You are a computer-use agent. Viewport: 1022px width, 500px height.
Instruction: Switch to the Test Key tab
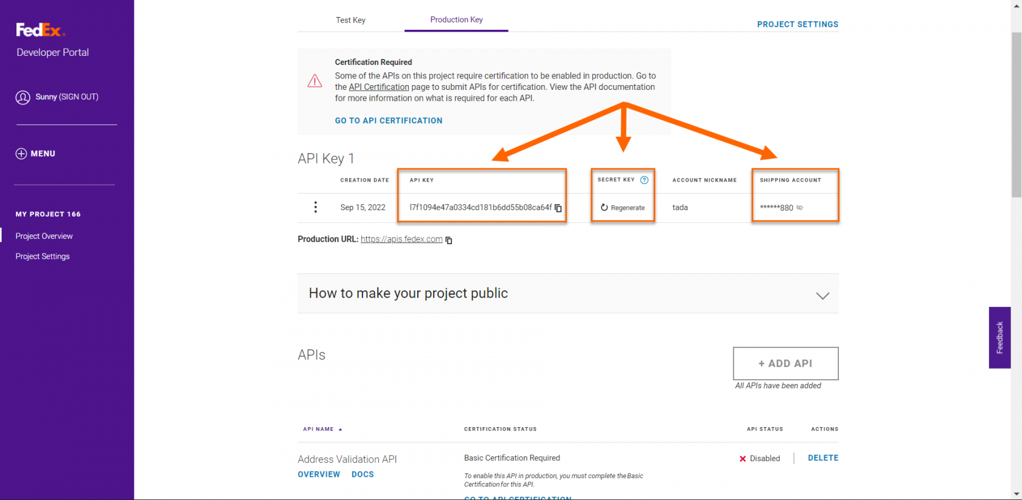(350, 20)
